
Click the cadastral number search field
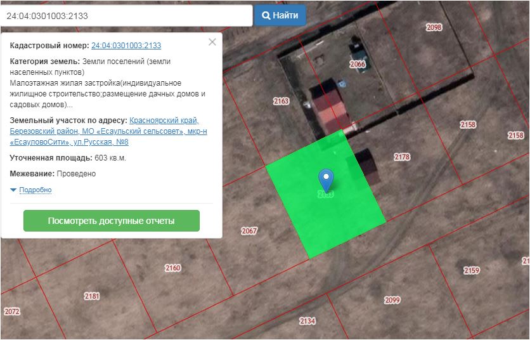[126, 16]
